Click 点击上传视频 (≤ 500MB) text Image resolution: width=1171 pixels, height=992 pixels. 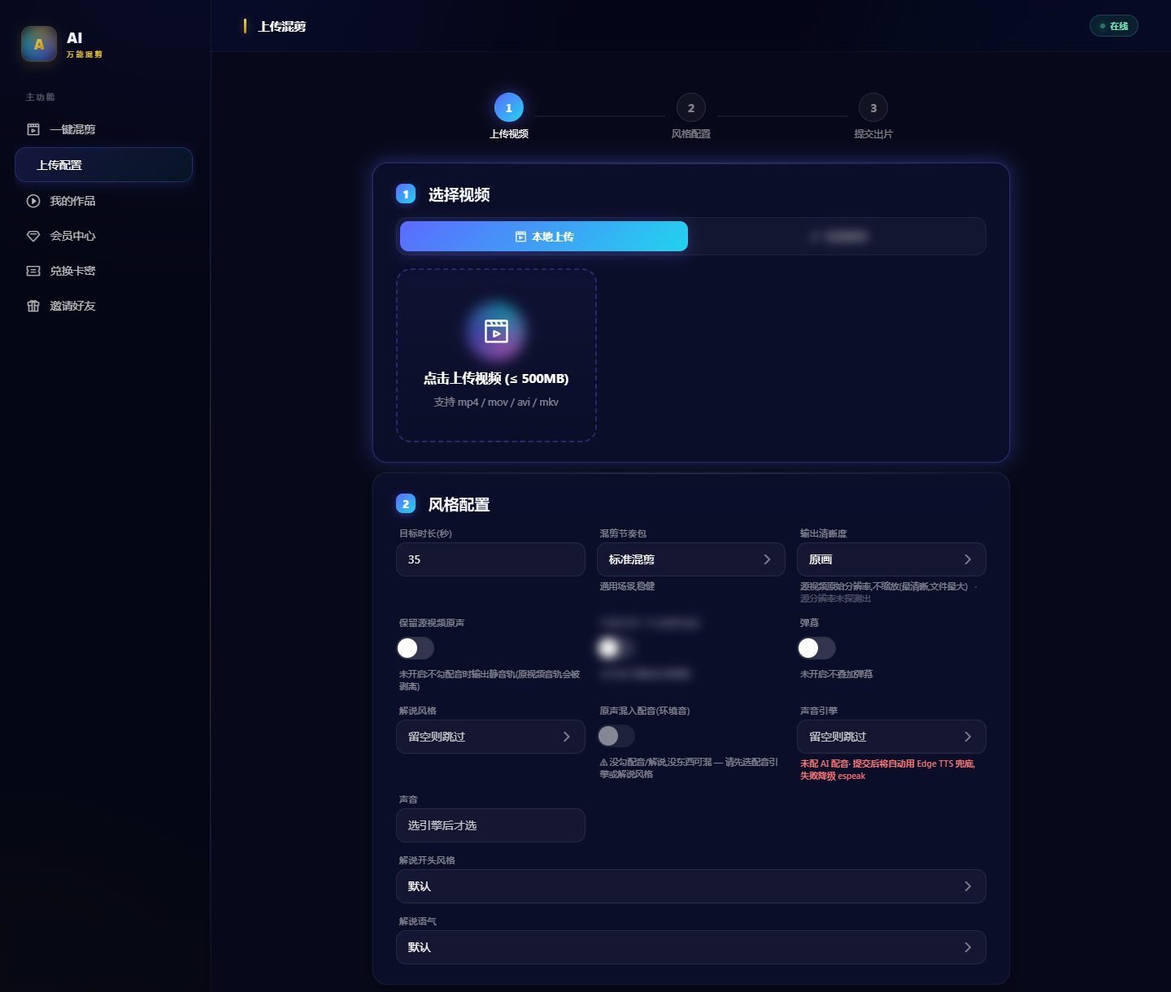tap(496, 379)
